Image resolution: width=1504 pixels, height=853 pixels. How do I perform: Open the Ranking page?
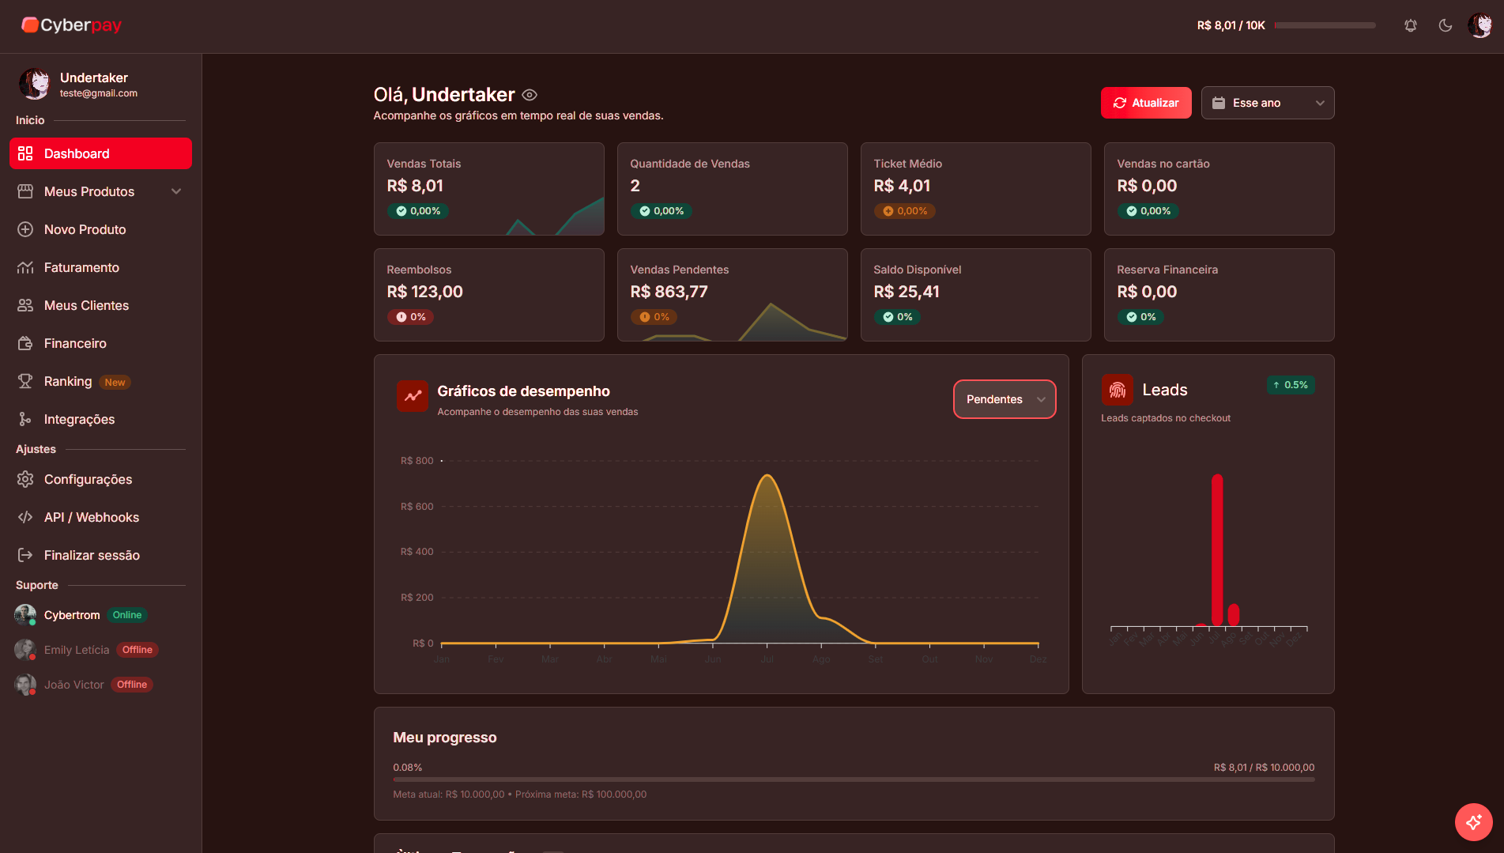point(68,381)
